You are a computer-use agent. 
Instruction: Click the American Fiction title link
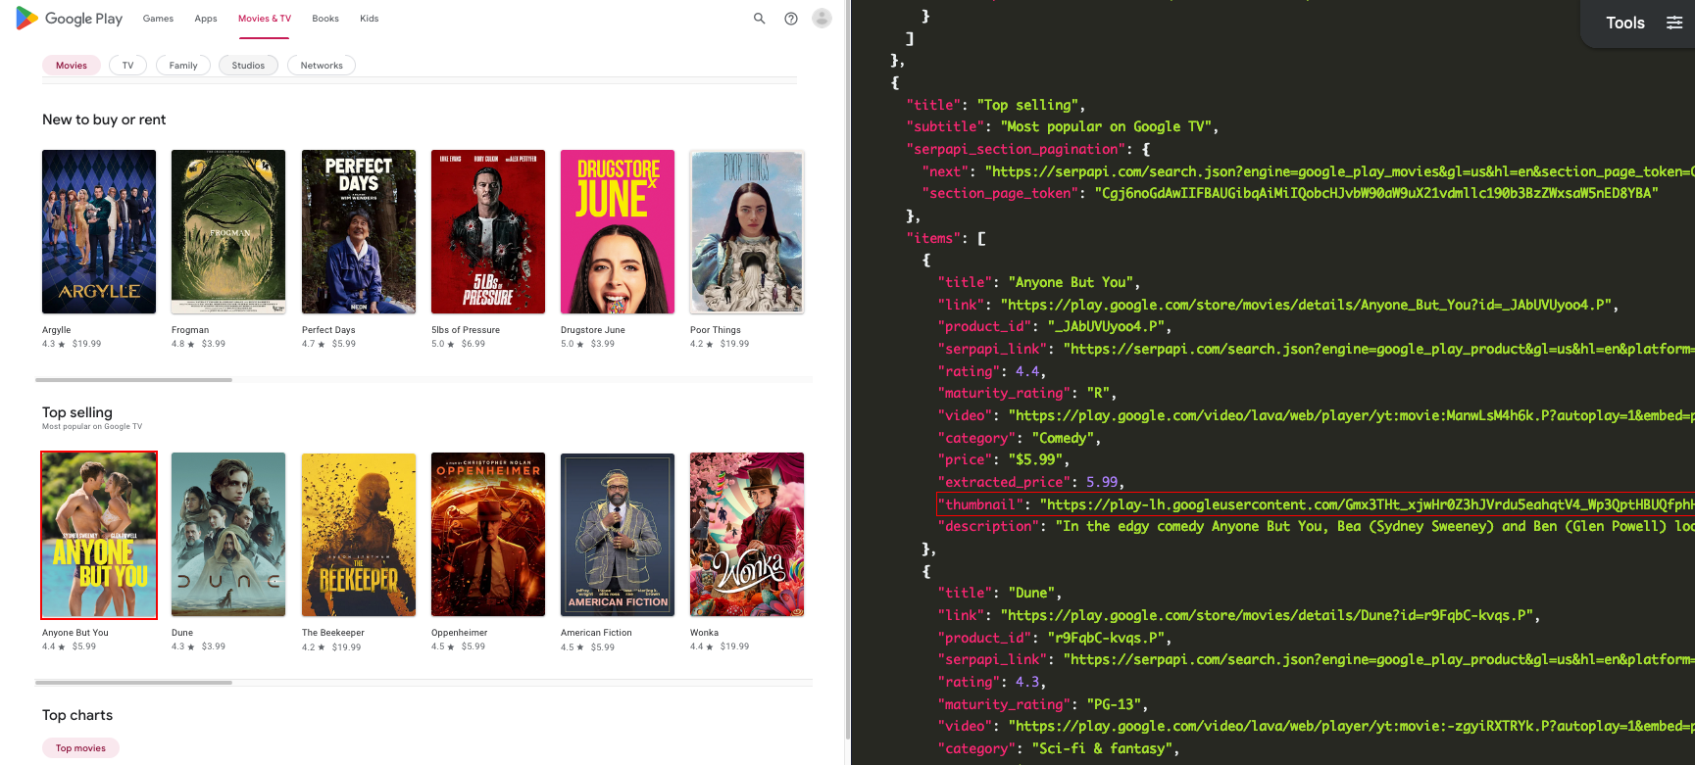(596, 633)
